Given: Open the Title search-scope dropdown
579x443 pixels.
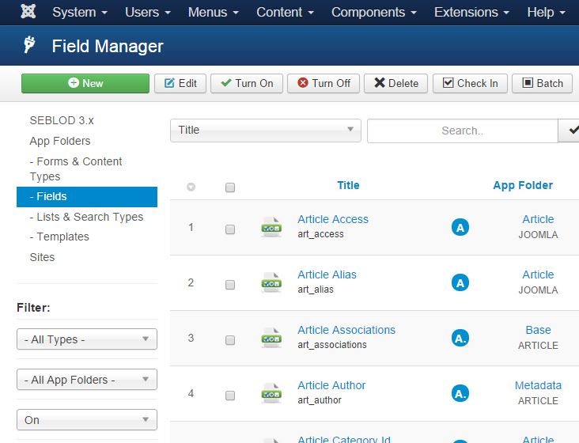Looking at the screenshot, I should coord(266,130).
